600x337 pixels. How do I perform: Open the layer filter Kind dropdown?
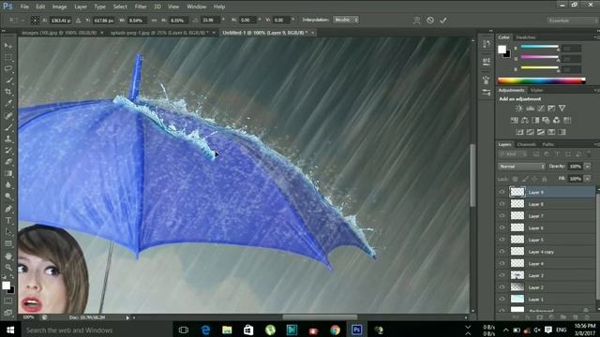point(513,154)
